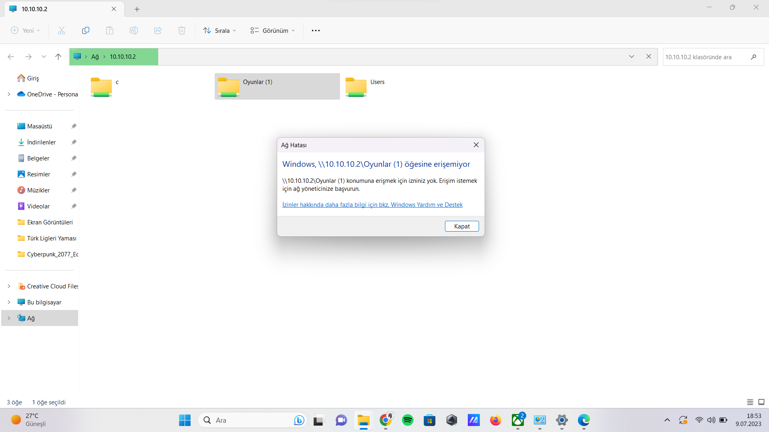Image resolution: width=769 pixels, height=432 pixels.
Task: Open Firefox from the taskbar
Action: tap(495, 420)
